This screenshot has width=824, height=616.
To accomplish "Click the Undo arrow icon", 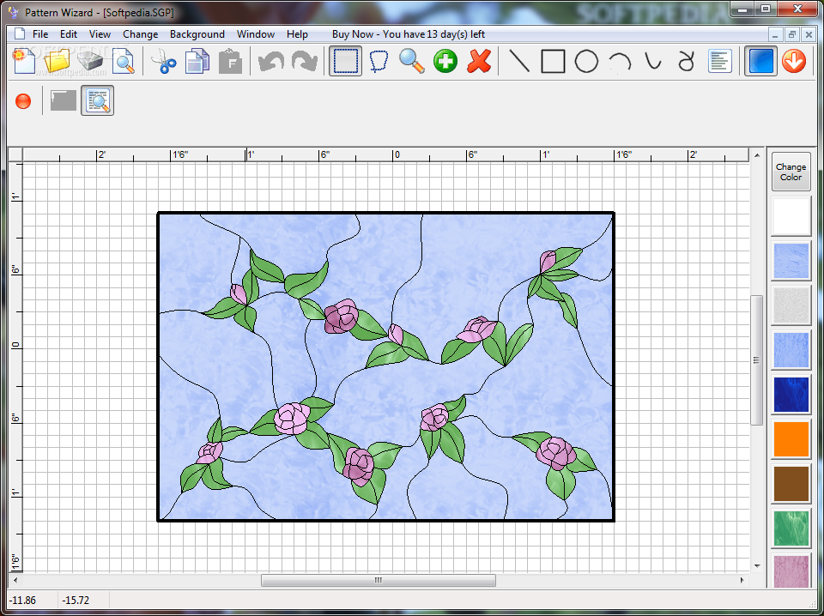I will 271,61.
